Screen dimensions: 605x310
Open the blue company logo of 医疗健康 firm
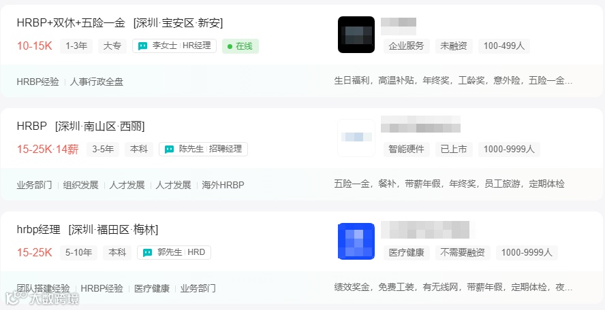[x=356, y=241]
